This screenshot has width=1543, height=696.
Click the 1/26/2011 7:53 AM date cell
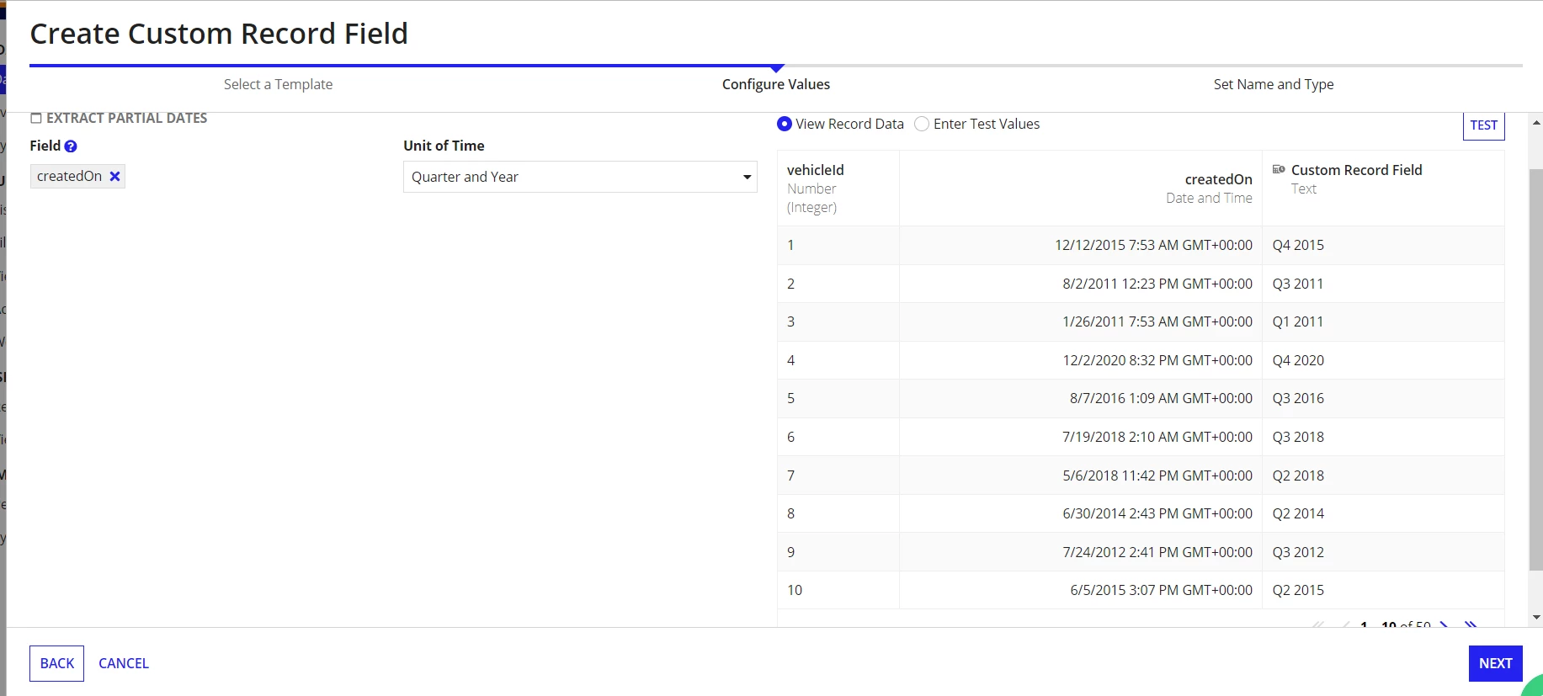(x=1081, y=321)
